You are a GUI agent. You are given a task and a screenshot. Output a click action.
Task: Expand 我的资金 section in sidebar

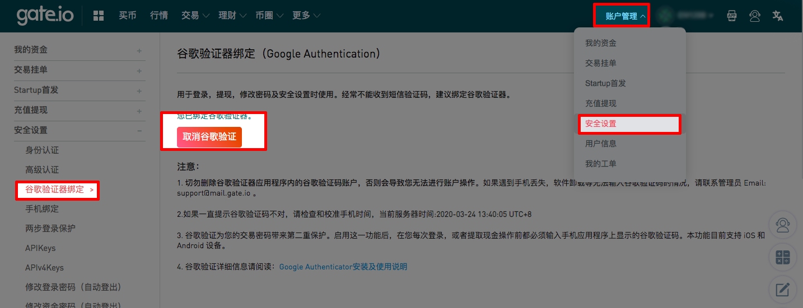pos(139,51)
